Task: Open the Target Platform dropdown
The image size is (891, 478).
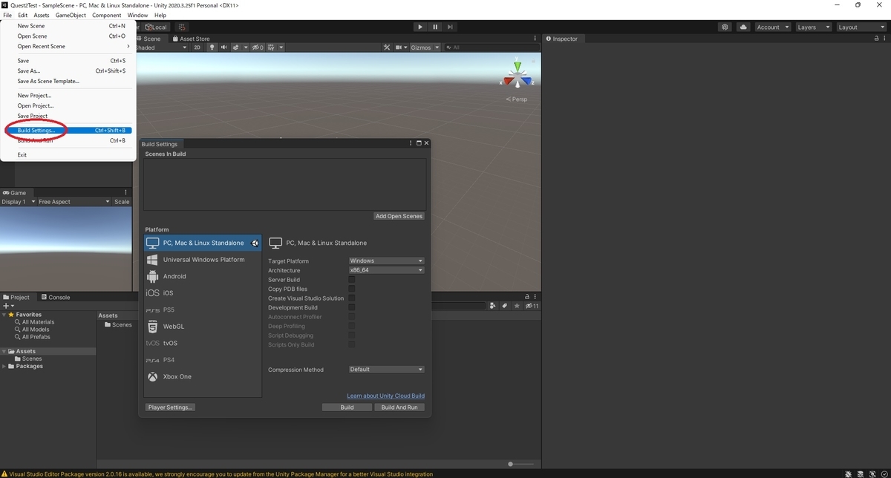Action: (386, 261)
